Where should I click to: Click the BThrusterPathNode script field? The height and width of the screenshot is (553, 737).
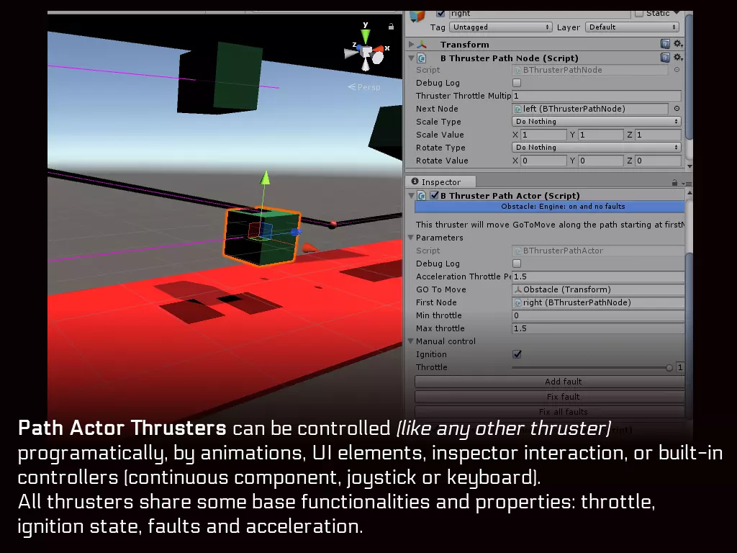[590, 70]
